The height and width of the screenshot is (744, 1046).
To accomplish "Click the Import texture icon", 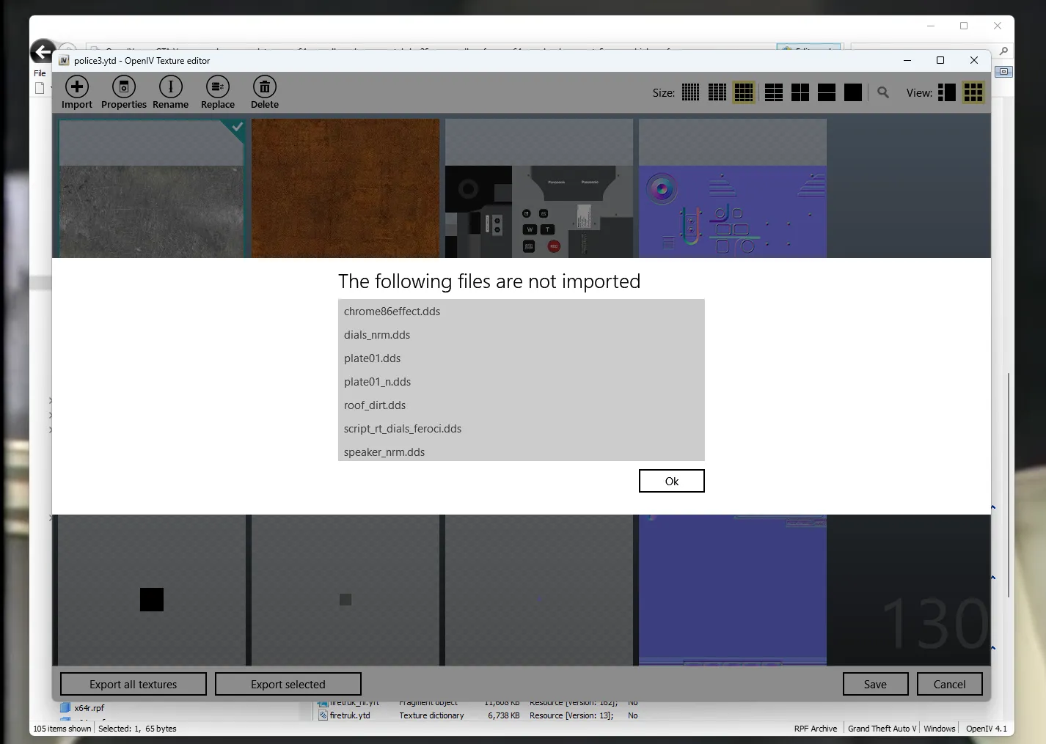I will pos(77,87).
